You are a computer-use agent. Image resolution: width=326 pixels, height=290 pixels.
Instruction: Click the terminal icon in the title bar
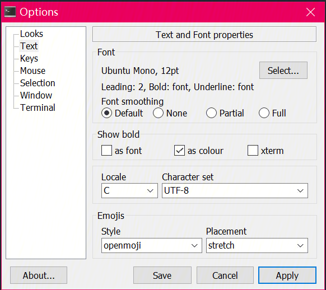click(x=10, y=12)
